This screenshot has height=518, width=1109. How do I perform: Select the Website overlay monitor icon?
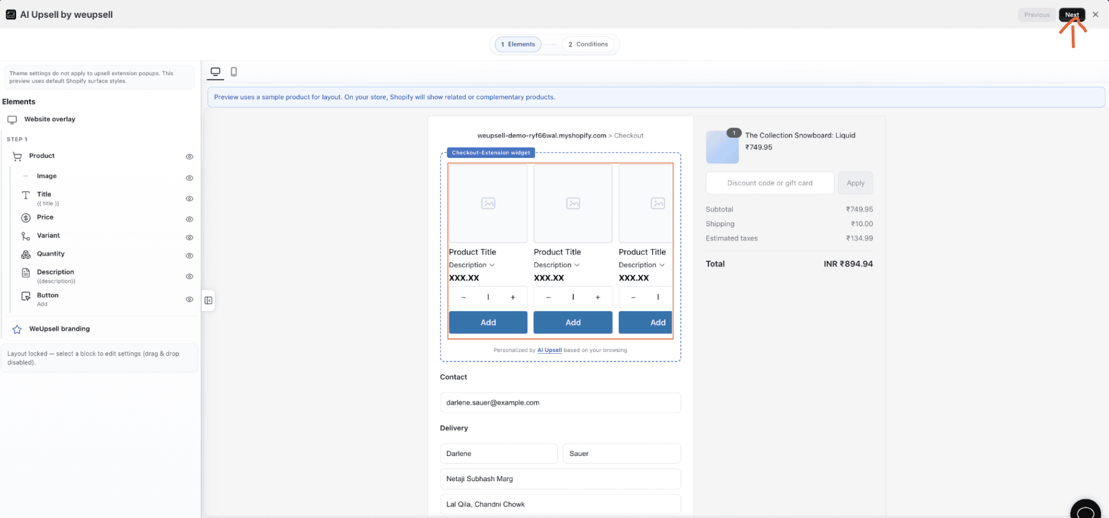pyautogui.click(x=12, y=119)
